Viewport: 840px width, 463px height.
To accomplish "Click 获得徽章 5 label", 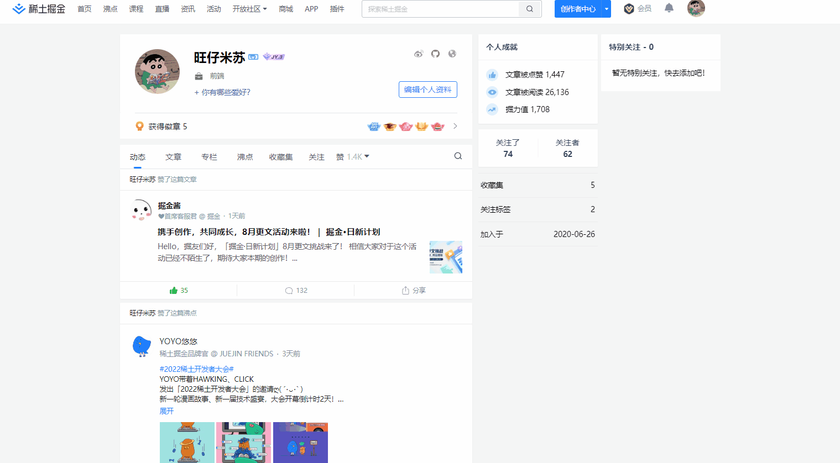I will pos(168,127).
